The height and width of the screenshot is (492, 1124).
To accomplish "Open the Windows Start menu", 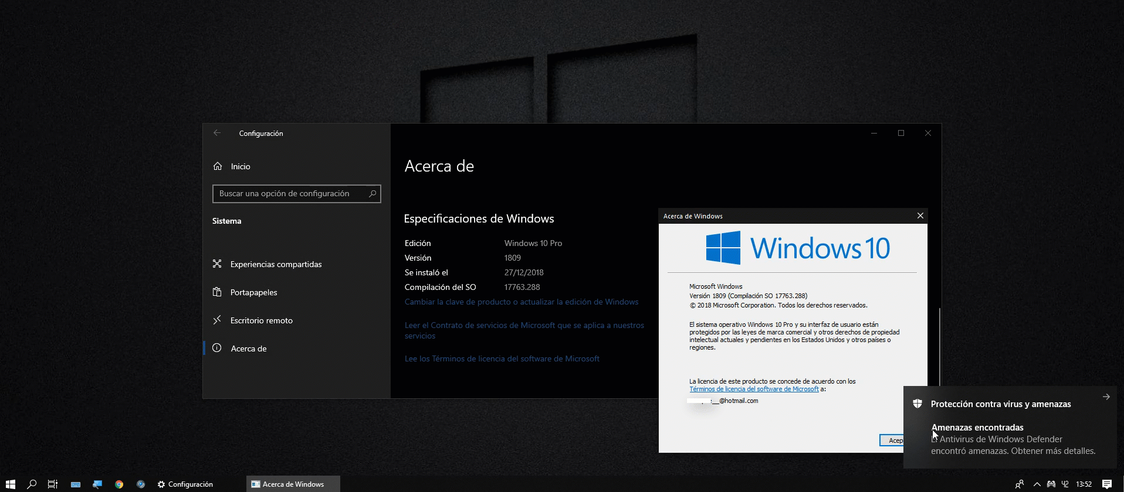I will 11,484.
